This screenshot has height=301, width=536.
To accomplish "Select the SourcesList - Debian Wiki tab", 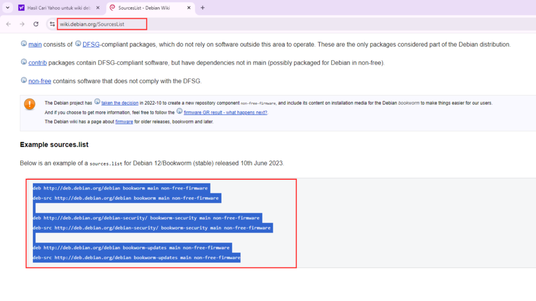I will click(x=147, y=8).
